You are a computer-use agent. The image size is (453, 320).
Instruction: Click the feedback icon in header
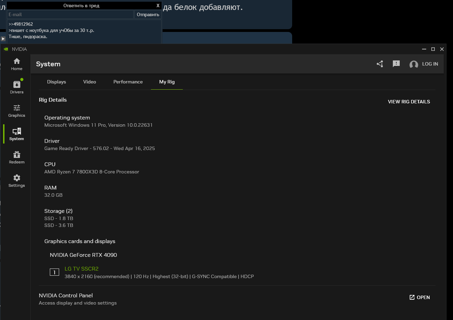coord(396,64)
